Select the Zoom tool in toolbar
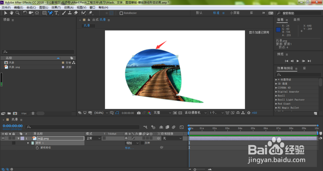This screenshot has height=171, width=323. pos(17,13)
